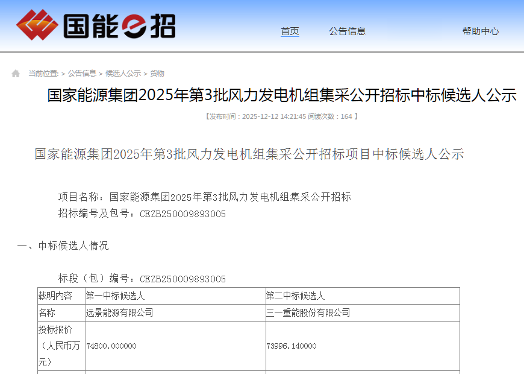Click the bid value 74800.000000
This screenshot has height=374, width=524.
coord(111,346)
